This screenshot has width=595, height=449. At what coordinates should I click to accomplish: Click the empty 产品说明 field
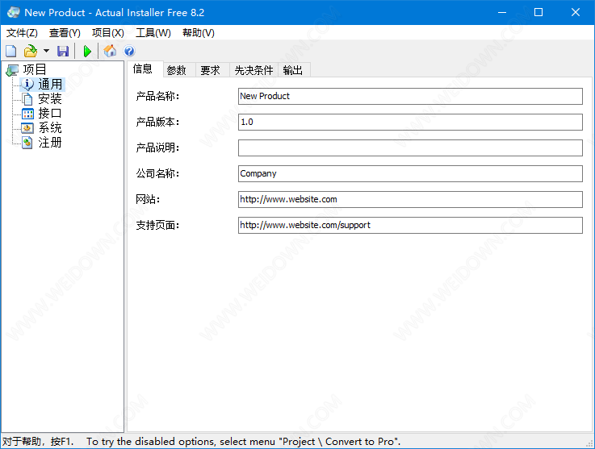pyautogui.click(x=410, y=148)
